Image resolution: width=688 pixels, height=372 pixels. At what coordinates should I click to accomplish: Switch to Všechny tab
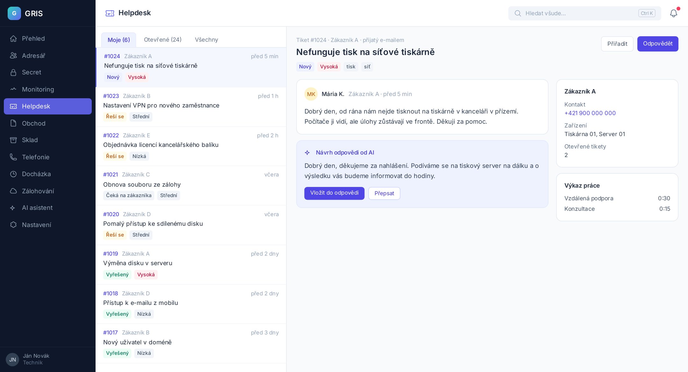206,39
